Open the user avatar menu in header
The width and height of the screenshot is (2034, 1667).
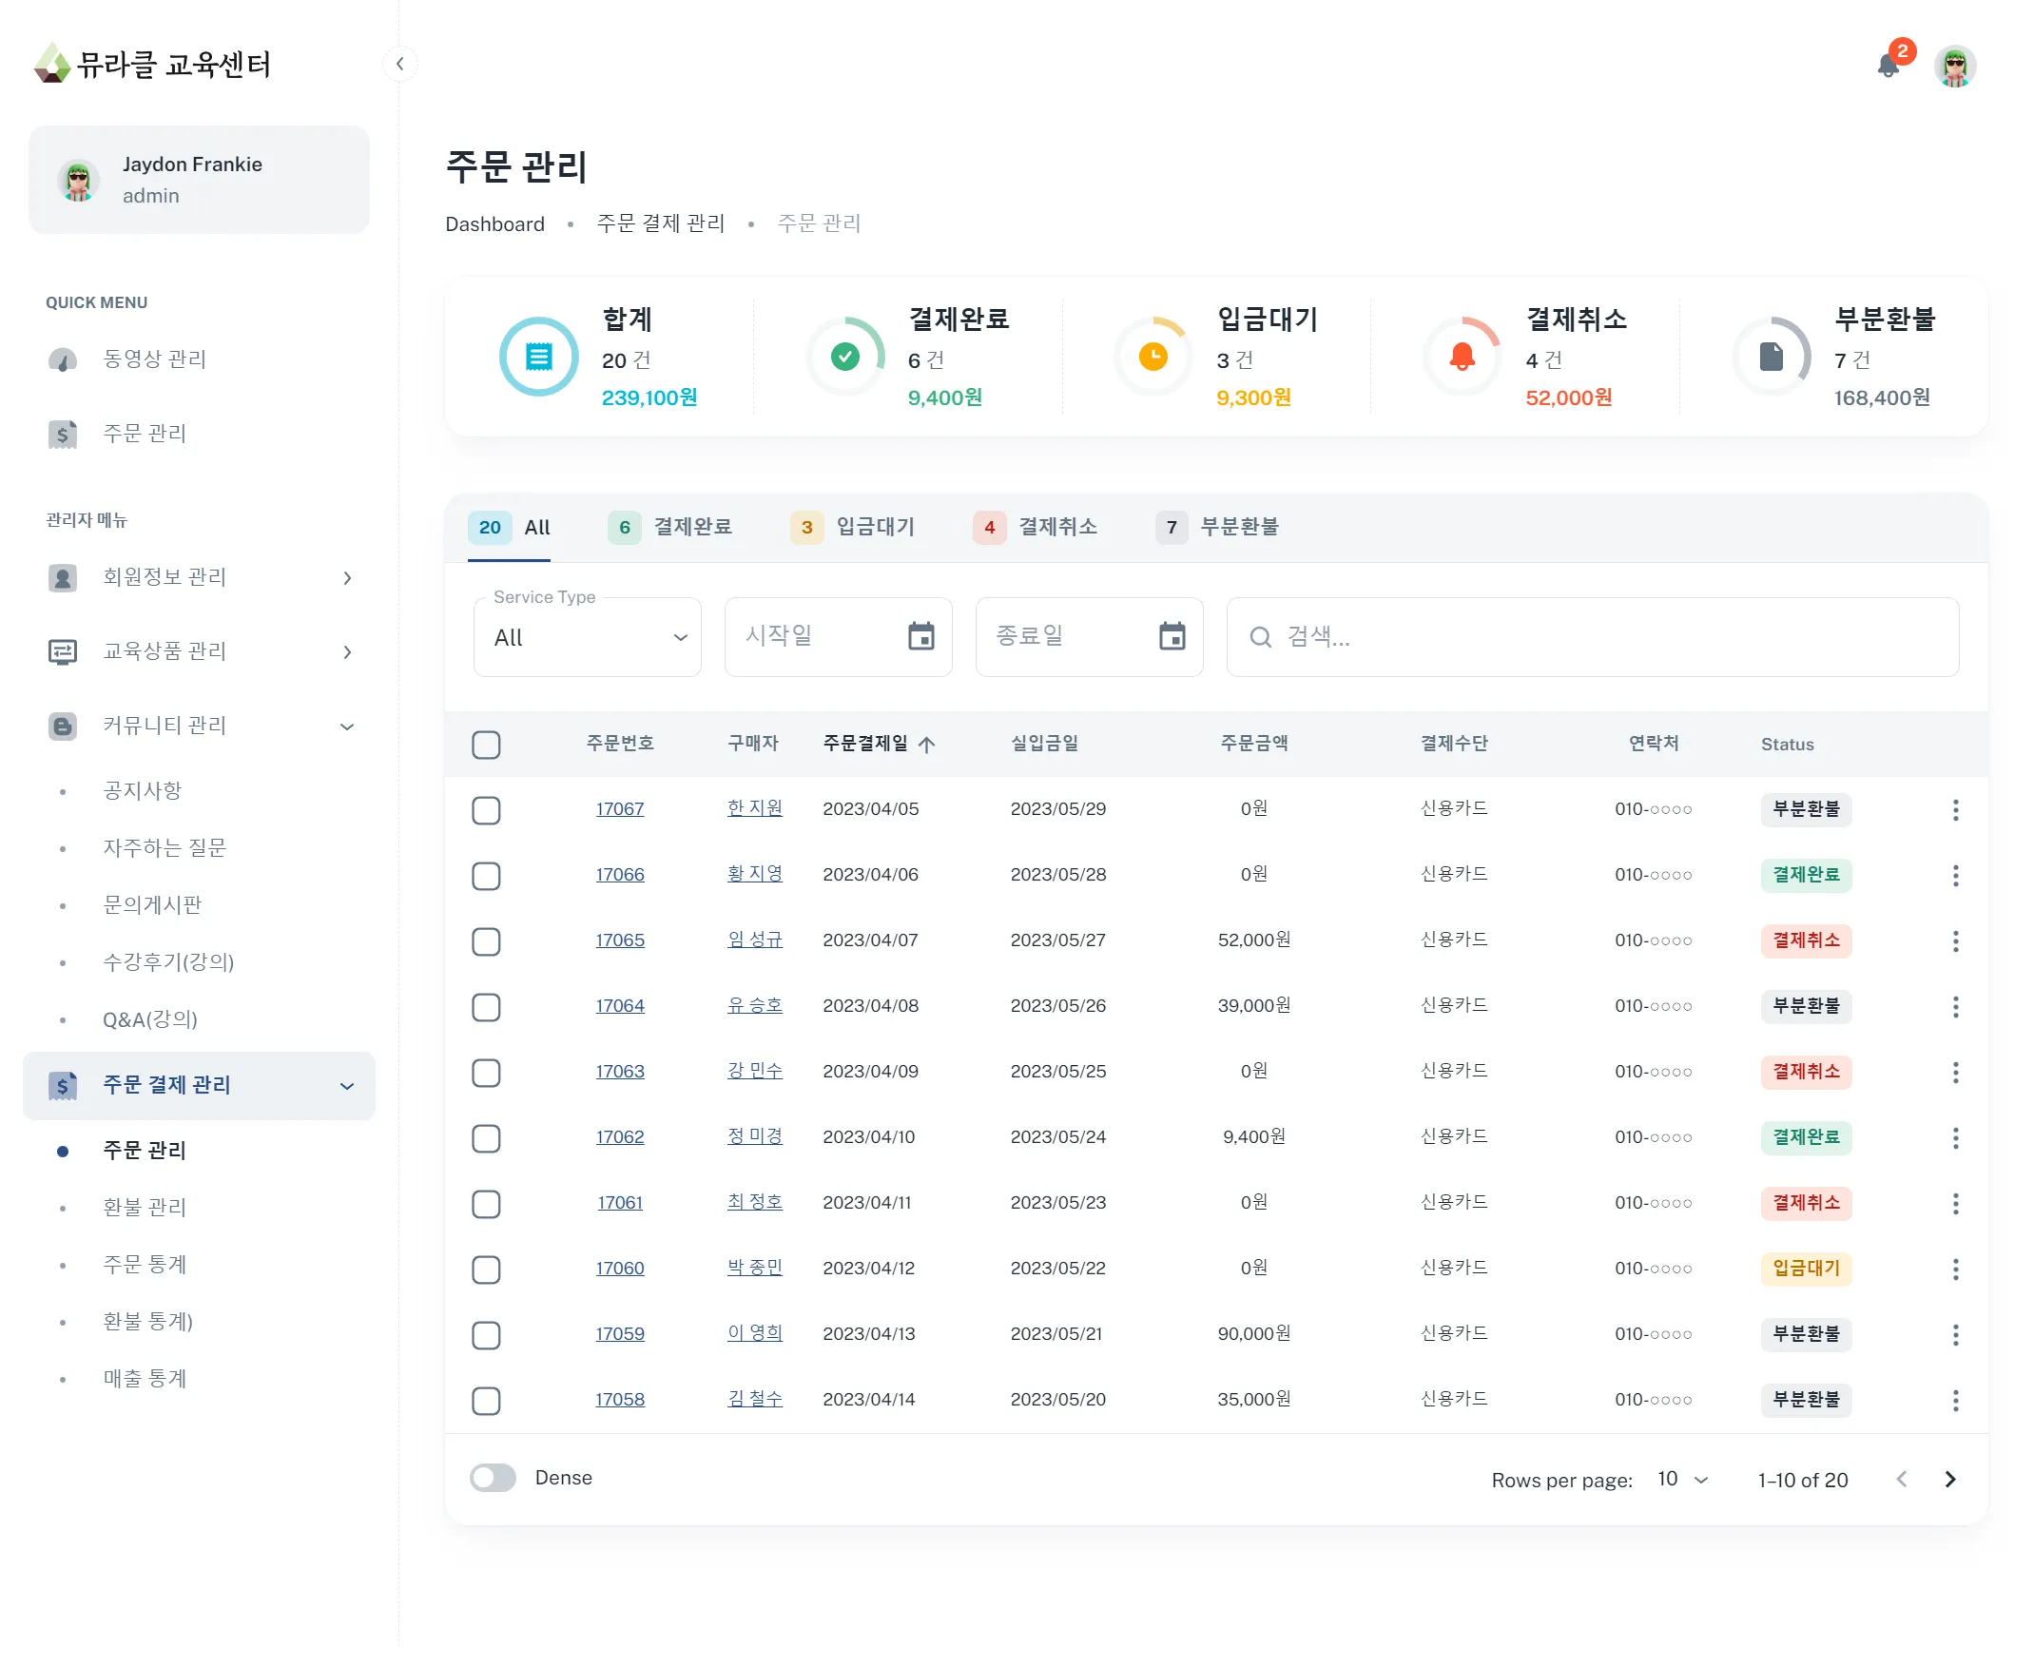pyautogui.click(x=1954, y=66)
